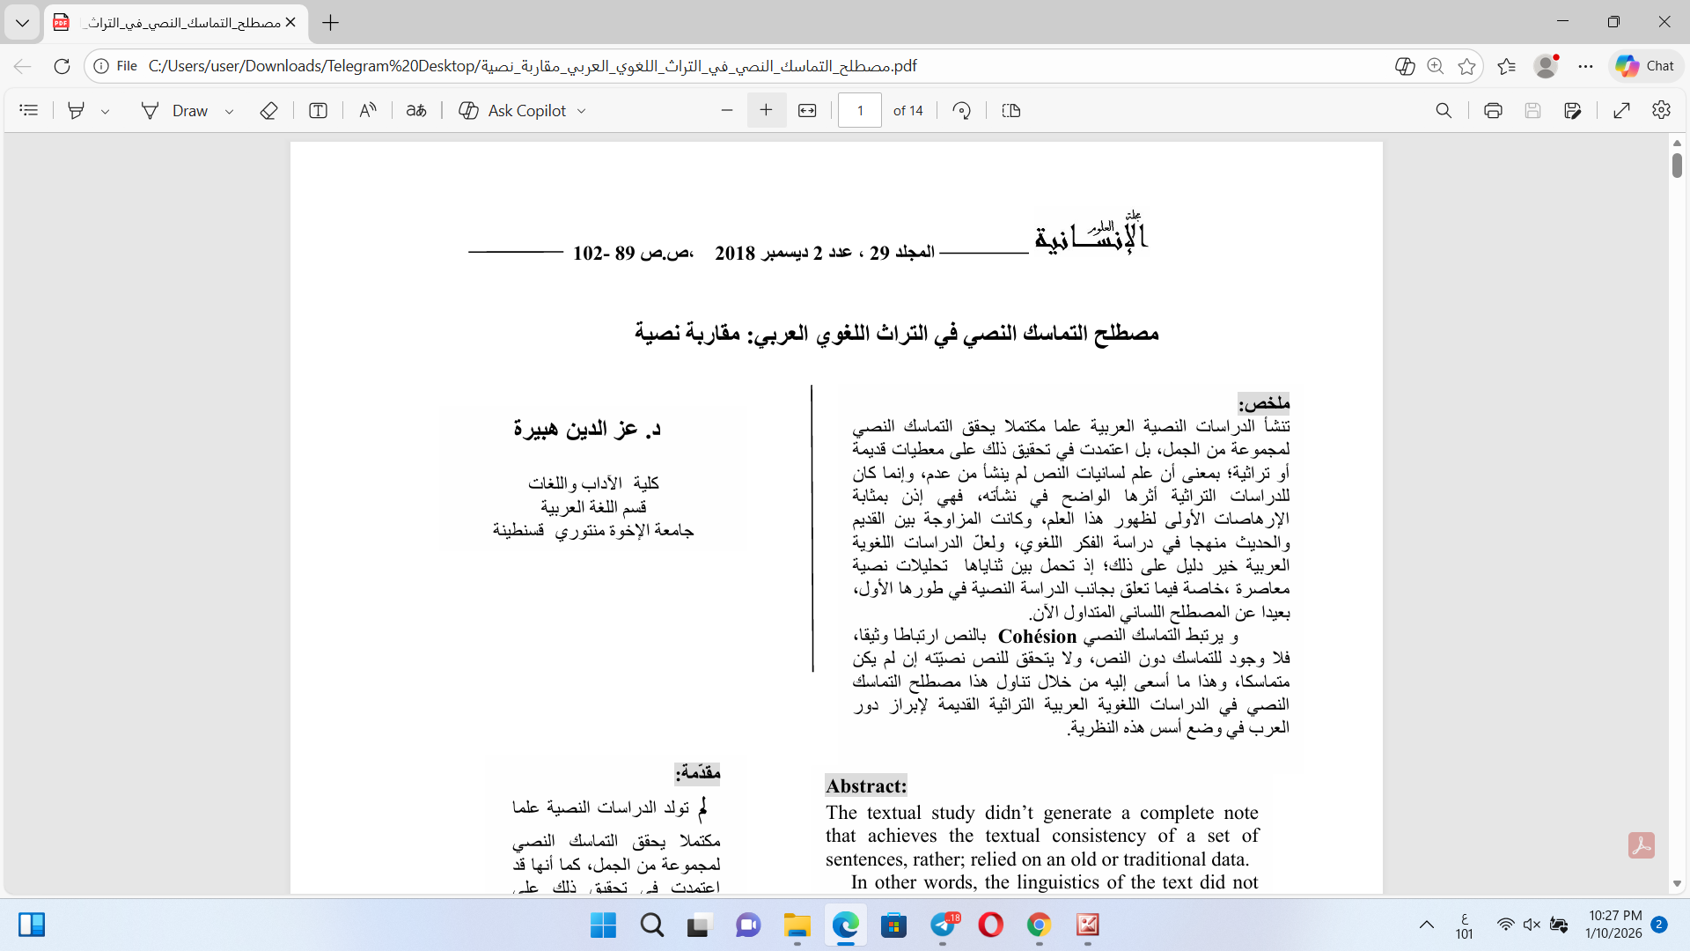Open Find in PDF search

[x=1444, y=110]
